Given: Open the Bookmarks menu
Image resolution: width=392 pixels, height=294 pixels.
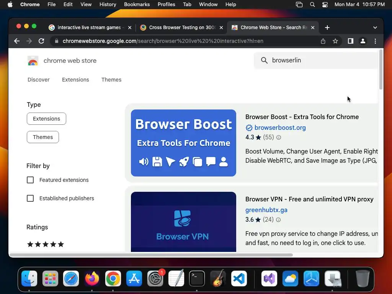Looking at the screenshot, I should [137, 5].
